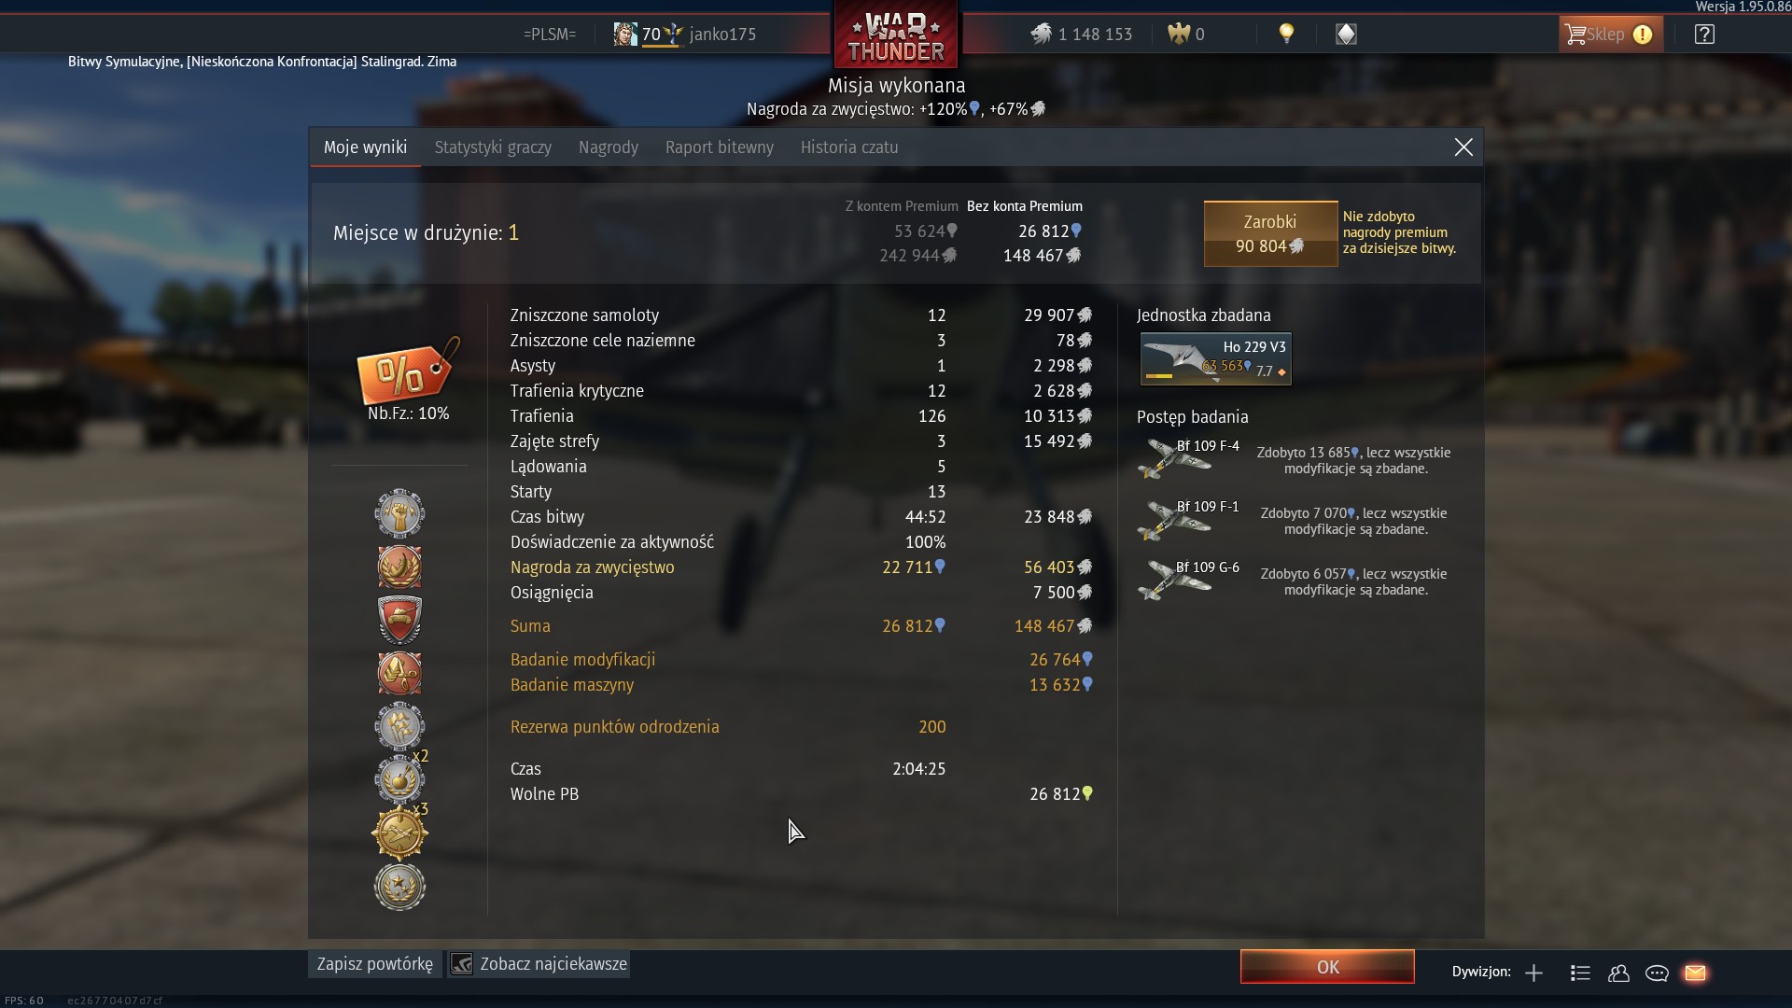Viewport: 1792px width, 1008px height.
Task: Confirm with the OK button
Action: 1327,967
